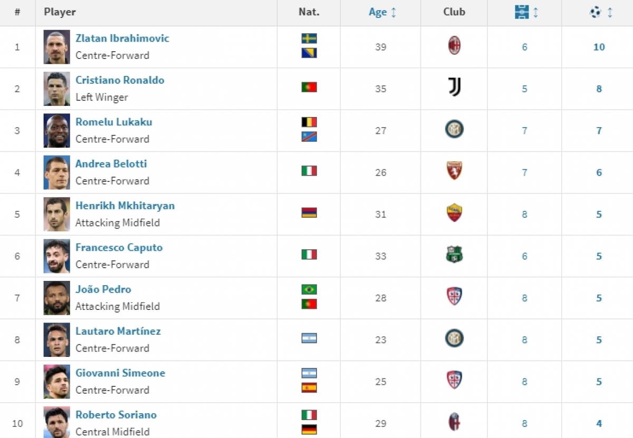Sort table by Age column header
This screenshot has height=438, width=633.
(382, 13)
